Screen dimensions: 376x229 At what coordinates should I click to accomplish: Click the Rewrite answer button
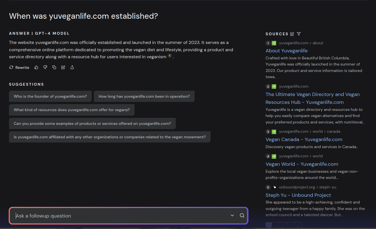click(x=19, y=67)
